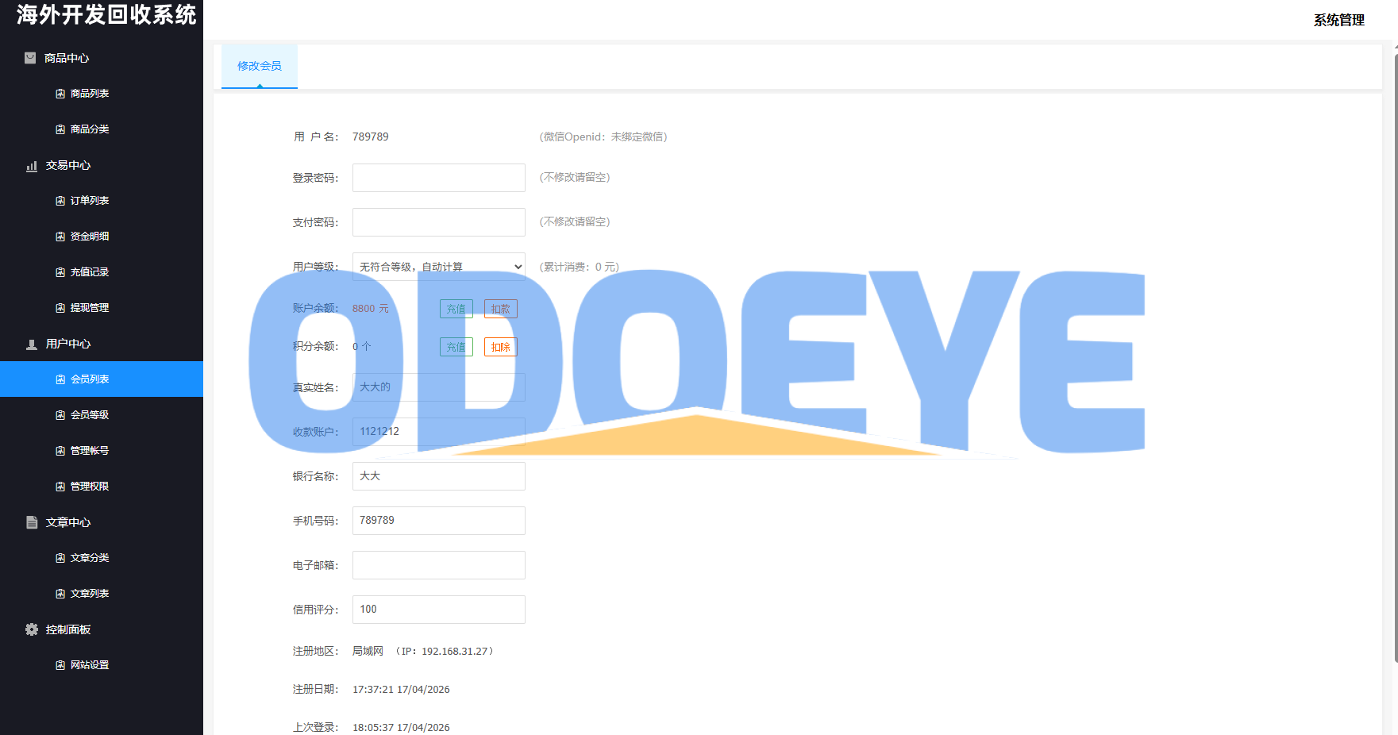Focus the 支付密码 input field
The width and height of the screenshot is (1398, 735).
(x=439, y=222)
